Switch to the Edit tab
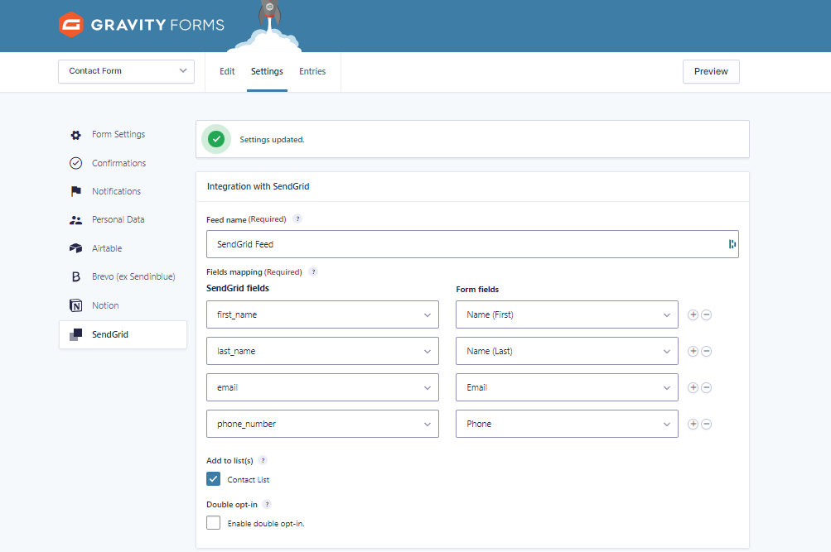Viewport: 831px width, 552px height. 227,71
